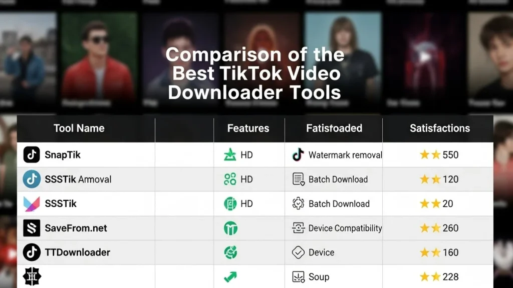This screenshot has width=513, height=288.
Task: Open the Features column header
Action: pyautogui.click(x=249, y=128)
